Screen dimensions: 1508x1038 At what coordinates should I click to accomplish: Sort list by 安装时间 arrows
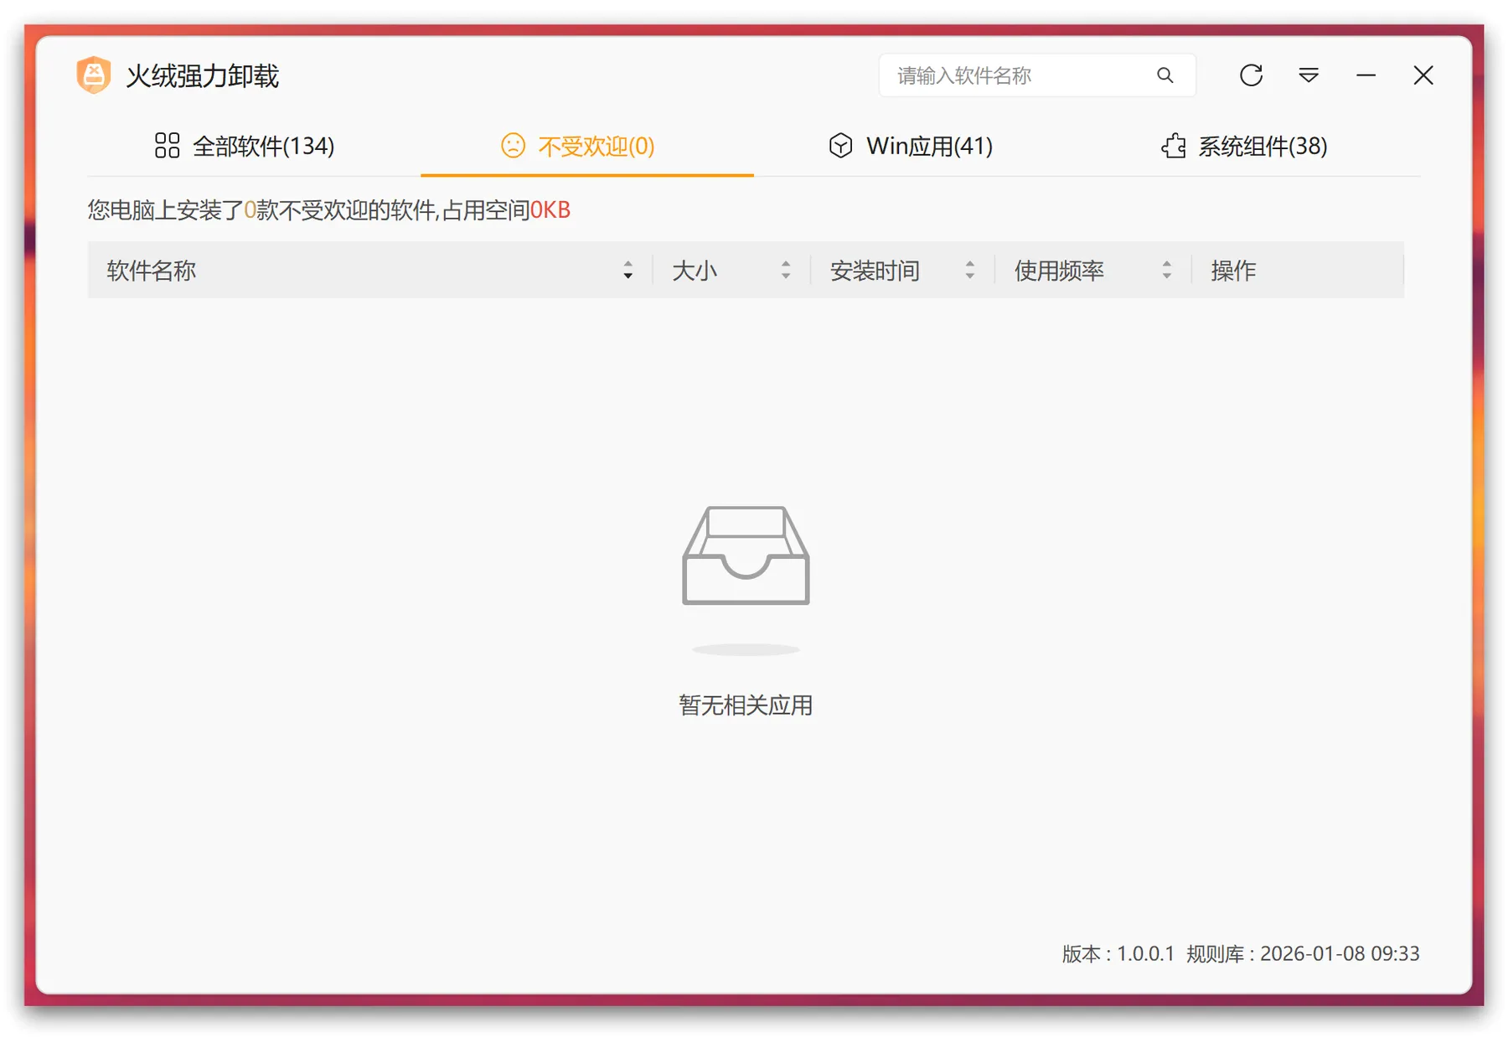pyautogui.click(x=969, y=270)
